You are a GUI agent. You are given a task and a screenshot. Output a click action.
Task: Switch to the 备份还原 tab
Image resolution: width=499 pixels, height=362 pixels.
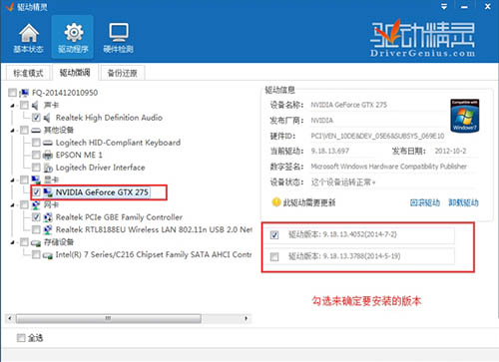[x=123, y=73]
